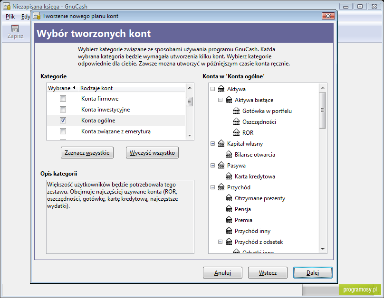Click the bank icon beside Pensja
The image size is (384, 298).
click(x=229, y=209)
